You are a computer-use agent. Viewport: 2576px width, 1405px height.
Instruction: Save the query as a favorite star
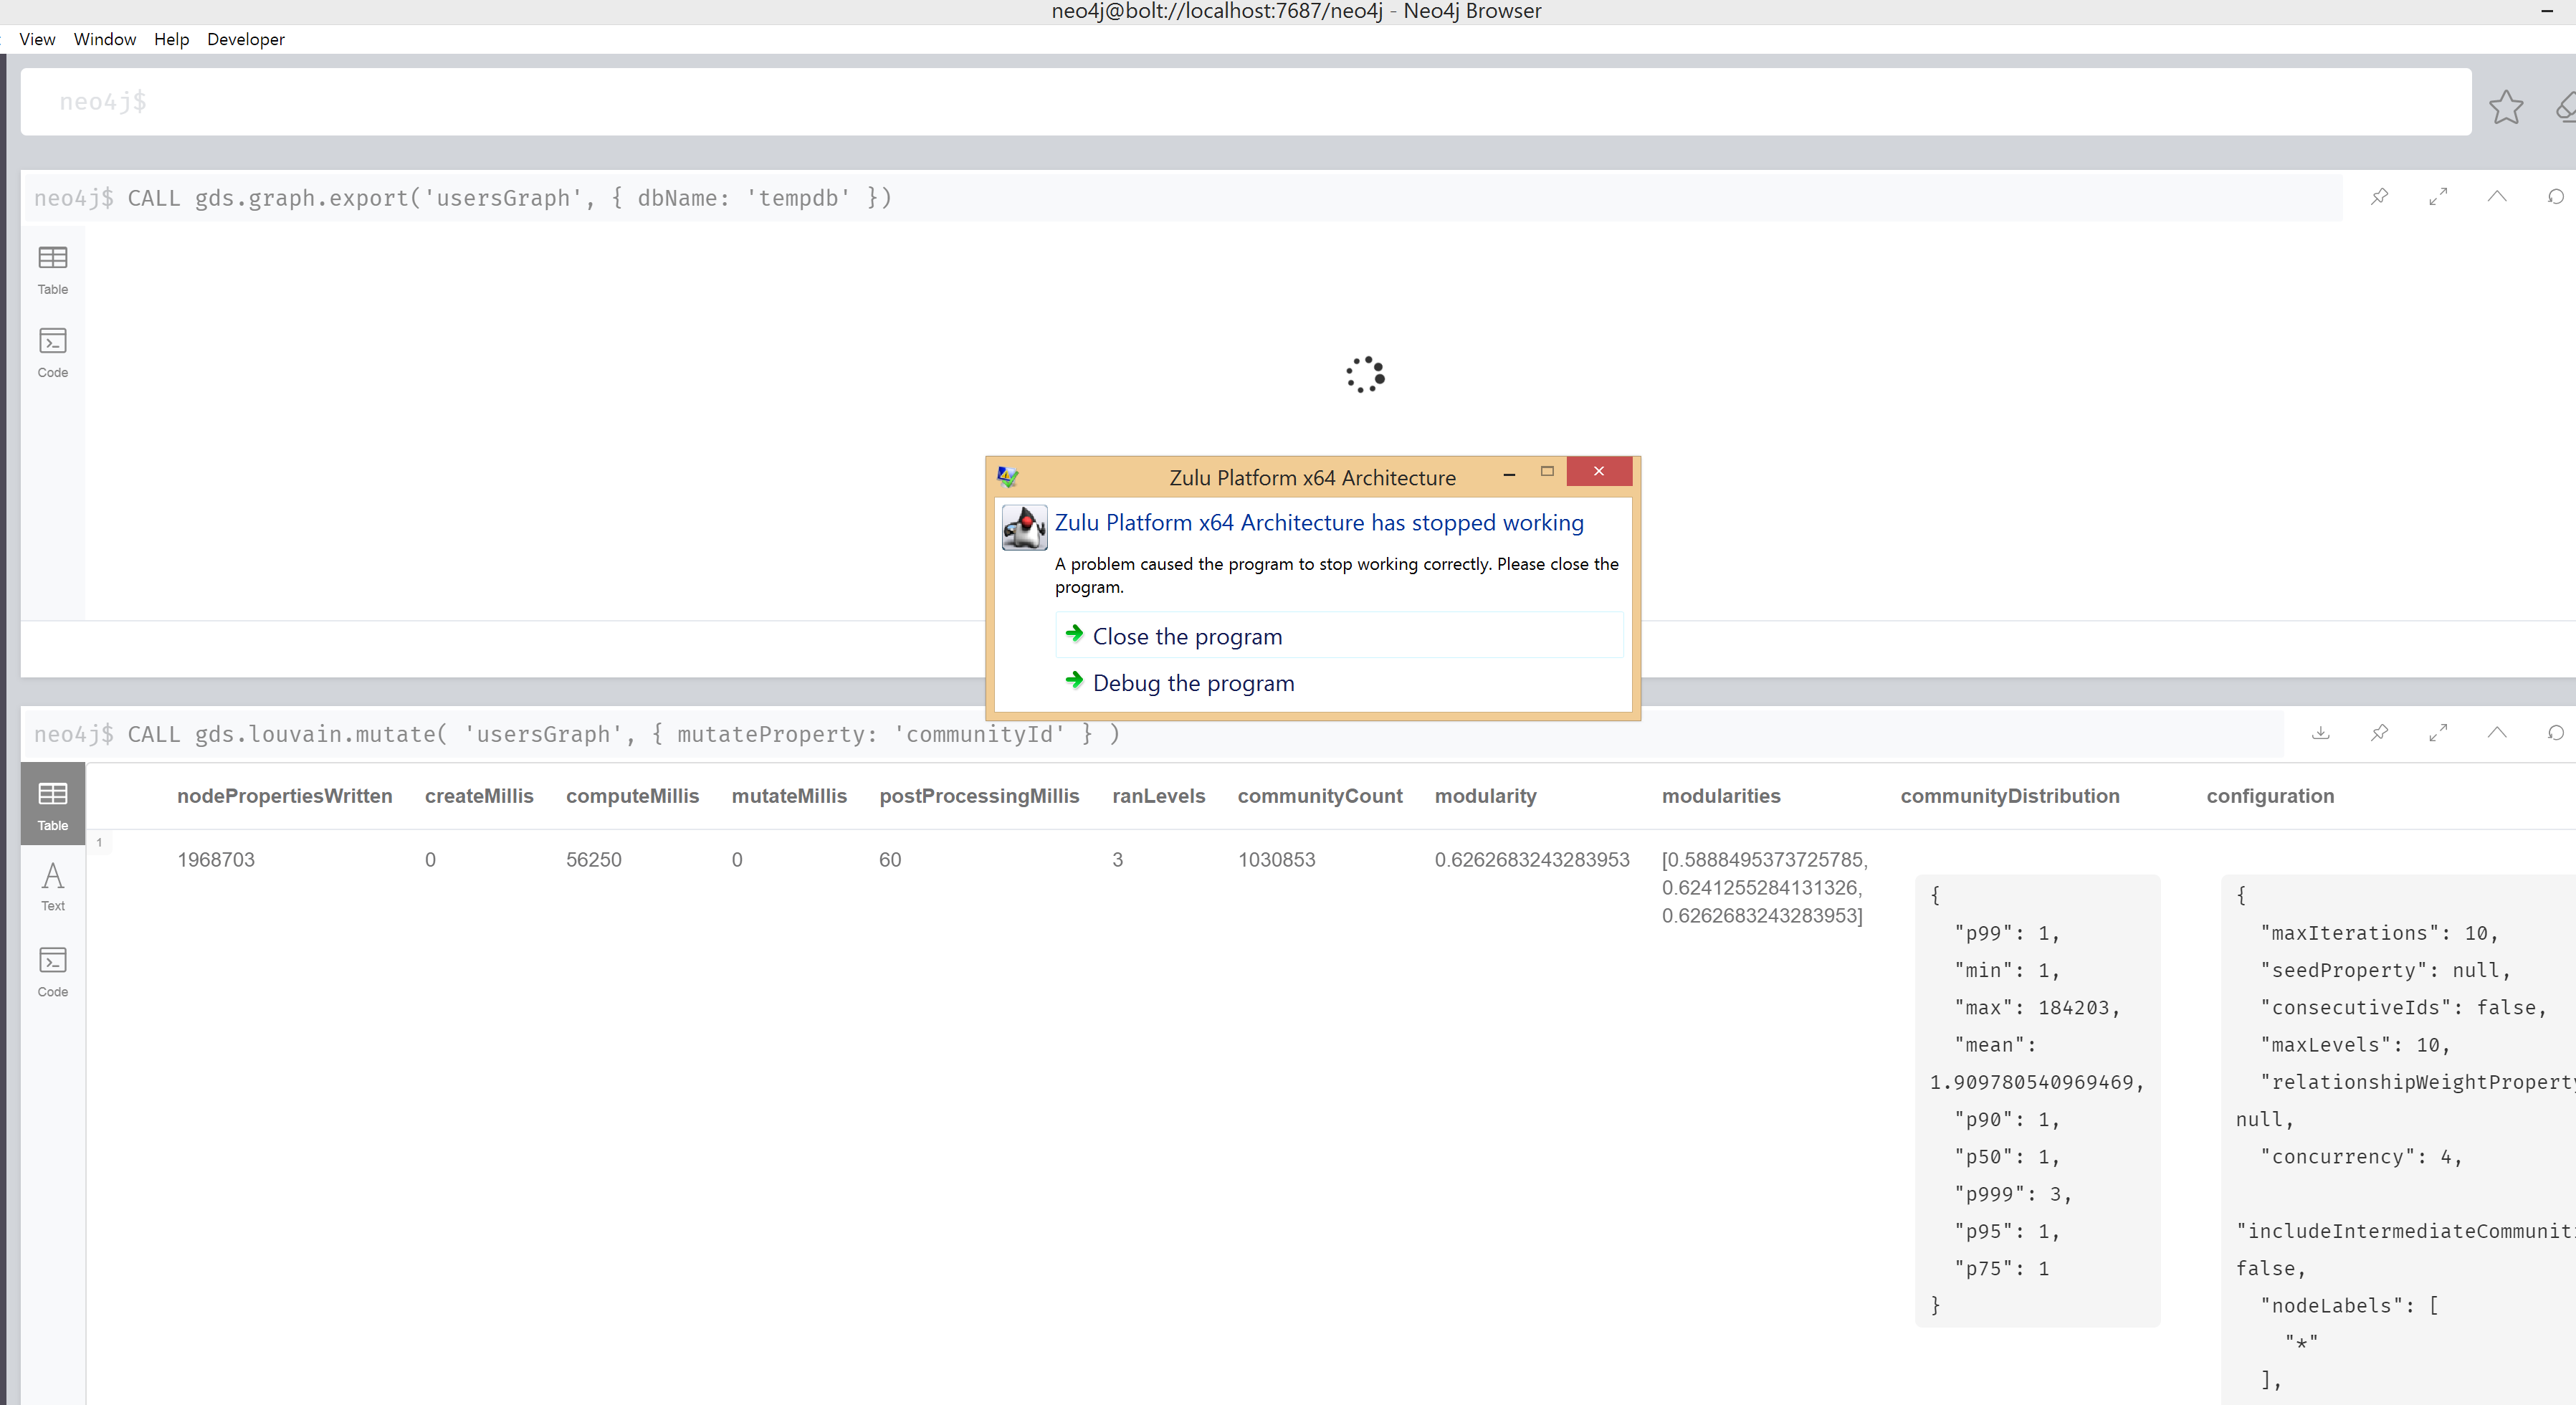2506,107
